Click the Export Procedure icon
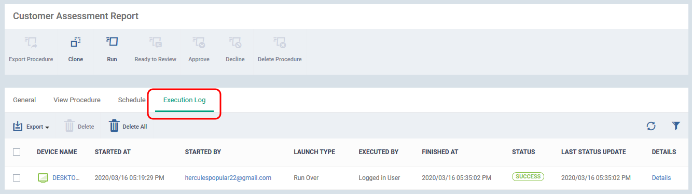The height and width of the screenshot is (194, 692). pyautogui.click(x=31, y=43)
